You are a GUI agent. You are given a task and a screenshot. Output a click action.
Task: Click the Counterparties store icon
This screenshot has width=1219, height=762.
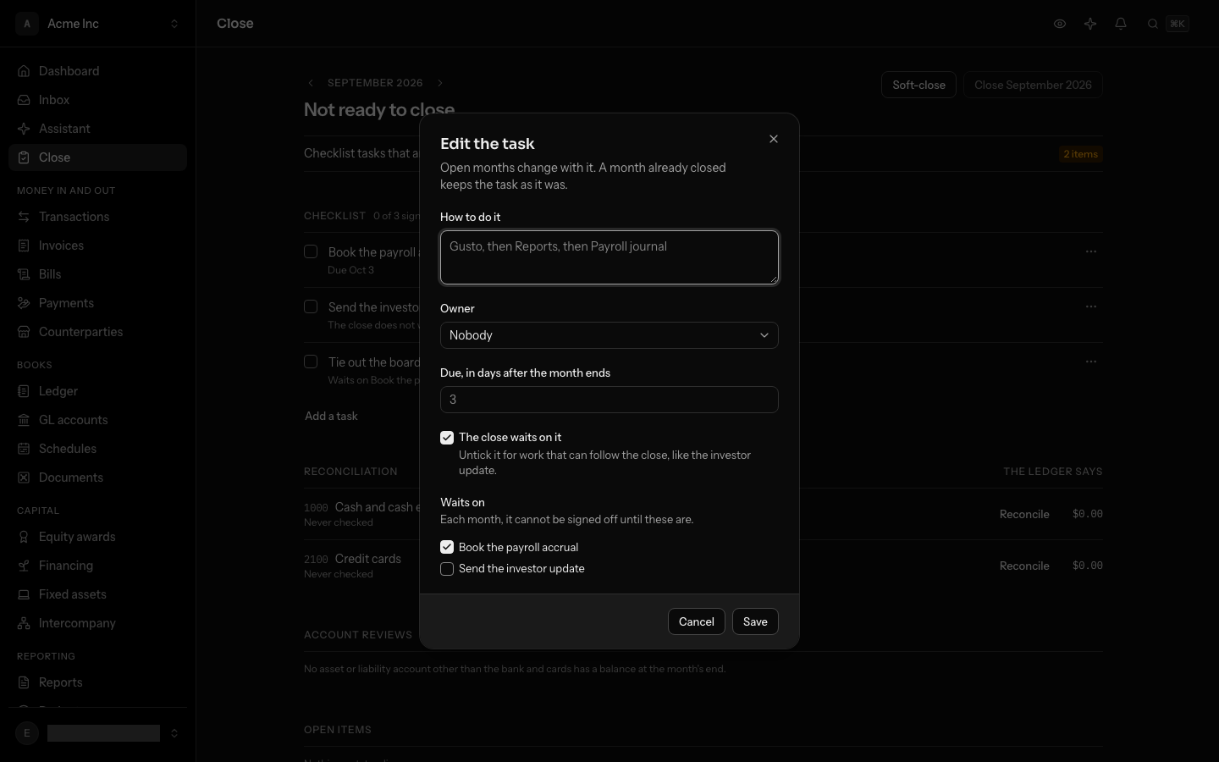(x=24, y=332)
